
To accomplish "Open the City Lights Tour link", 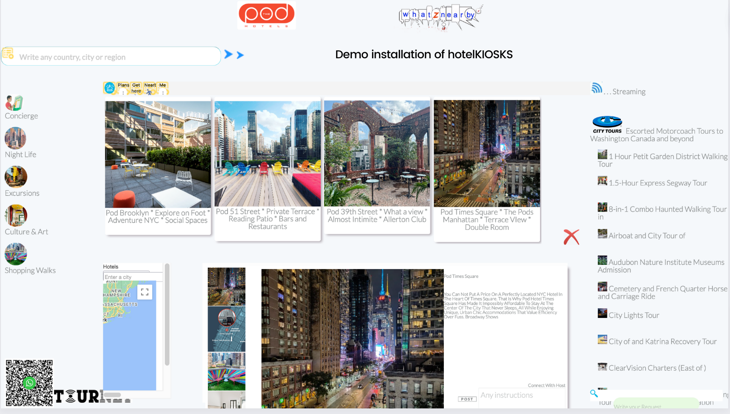I will [633, 315].
